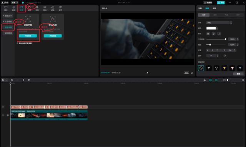Open the color dropdown arrow beside white swatch
This screenshot has height=147, width=246.
217,28
